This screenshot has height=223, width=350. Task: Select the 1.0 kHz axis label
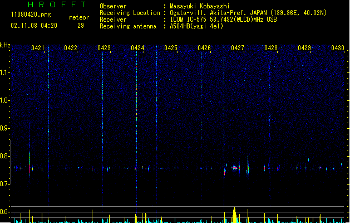5,100
